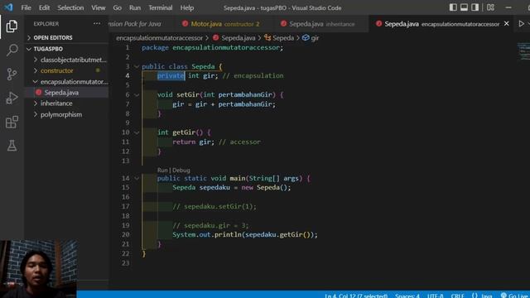Open the Run menu
The image size is (530, 298).
(135, 7)
